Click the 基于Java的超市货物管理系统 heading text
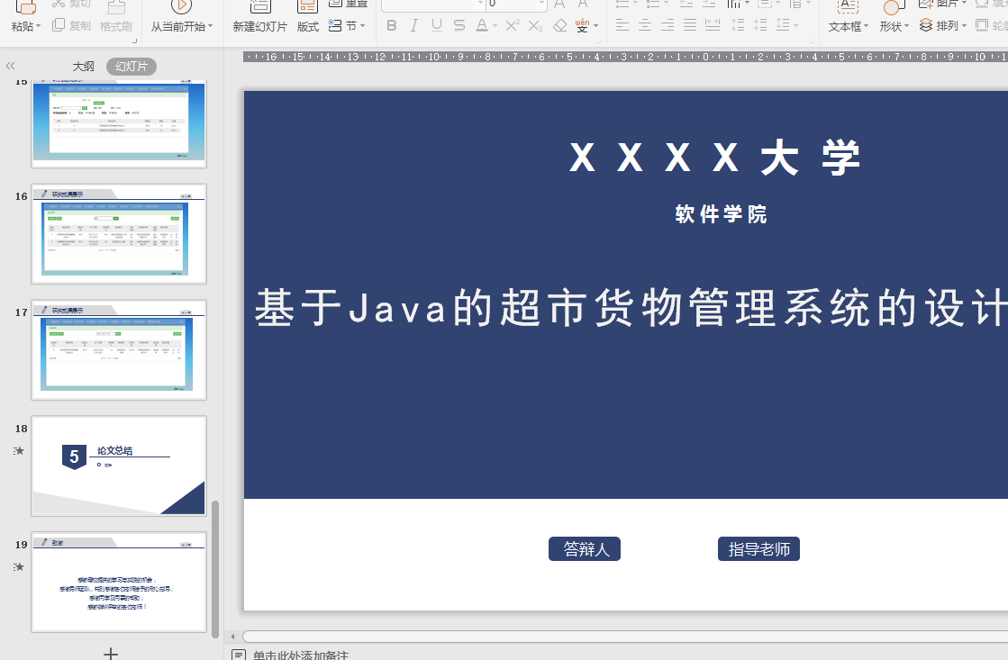The width and height of the screenshot is (1008, 660). 631,307
